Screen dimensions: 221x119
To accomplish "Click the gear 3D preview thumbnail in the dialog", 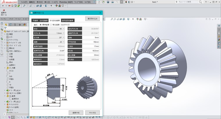I will 87,87.
